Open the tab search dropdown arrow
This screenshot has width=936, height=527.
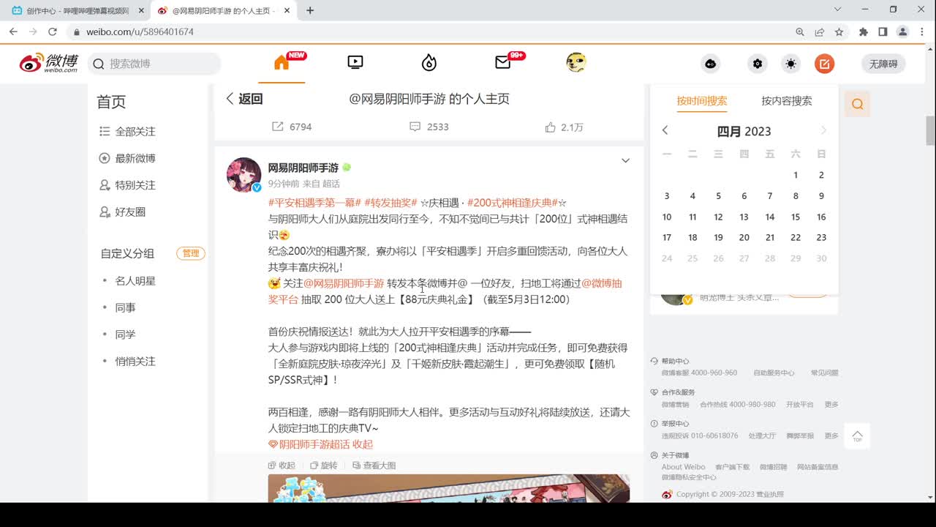pyautogui.click(x=838, y=10)
